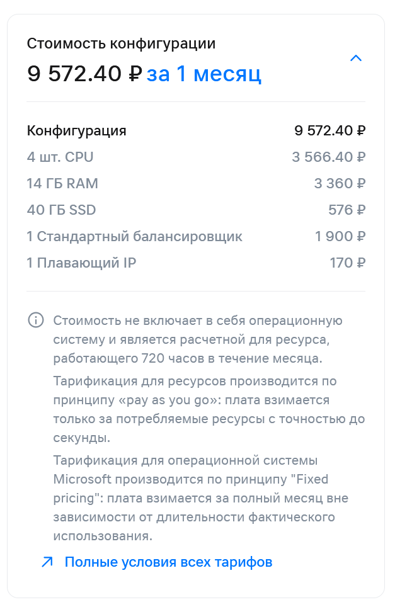Click the CPU price 3 566.40 ₽

click(x=328, y=157)
